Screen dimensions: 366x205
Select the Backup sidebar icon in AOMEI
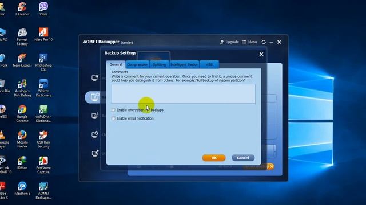click(95, 97)
